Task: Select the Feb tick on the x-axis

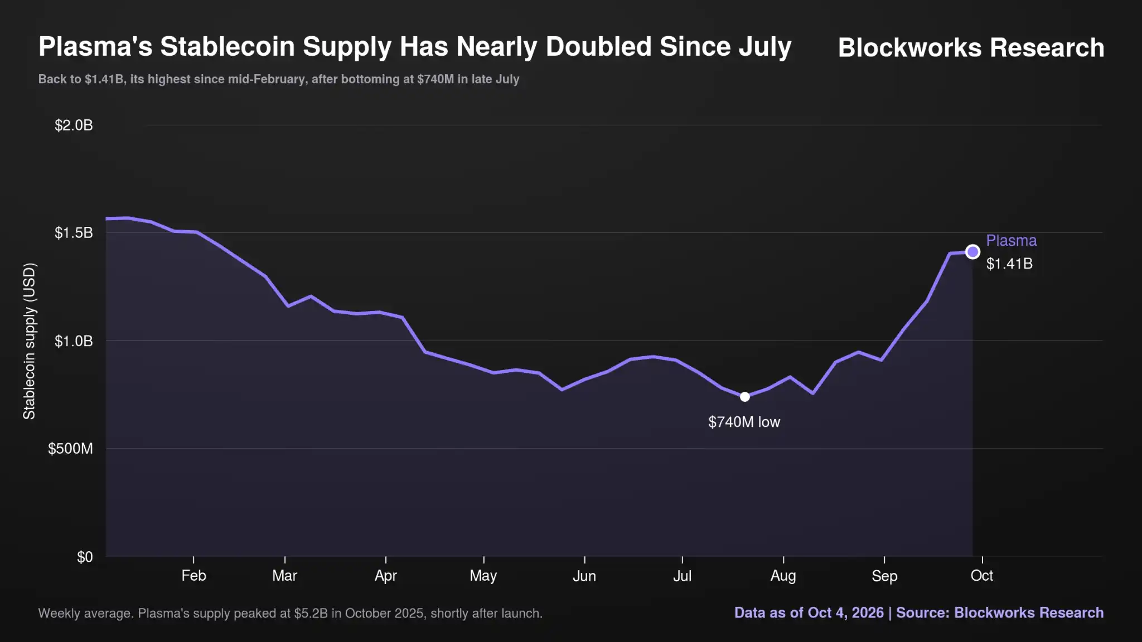Action: click(x=193, y=576)
